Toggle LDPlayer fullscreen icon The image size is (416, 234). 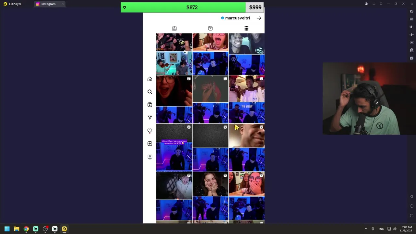tap(411, 43)
